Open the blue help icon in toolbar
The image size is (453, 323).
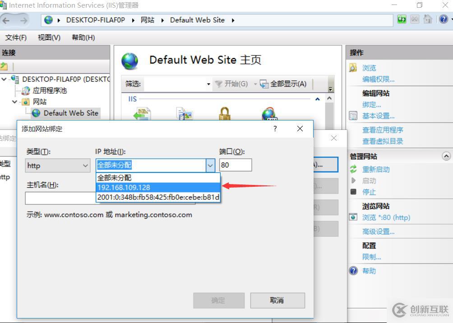click(444, 19)
